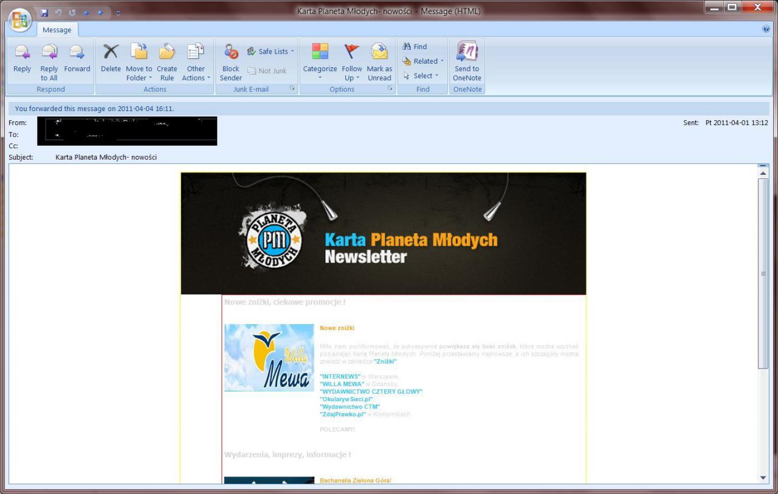Open Related messages dropdown

[x=423, y=61]
